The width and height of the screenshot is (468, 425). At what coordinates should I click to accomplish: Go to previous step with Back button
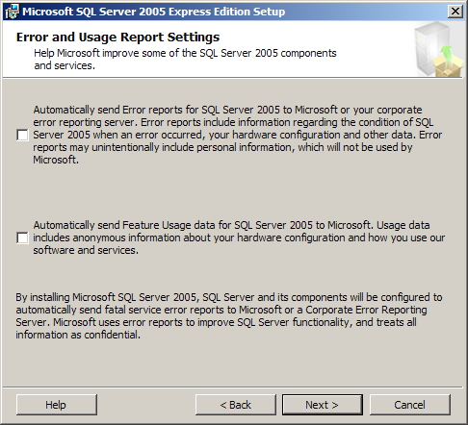point(236,405)
